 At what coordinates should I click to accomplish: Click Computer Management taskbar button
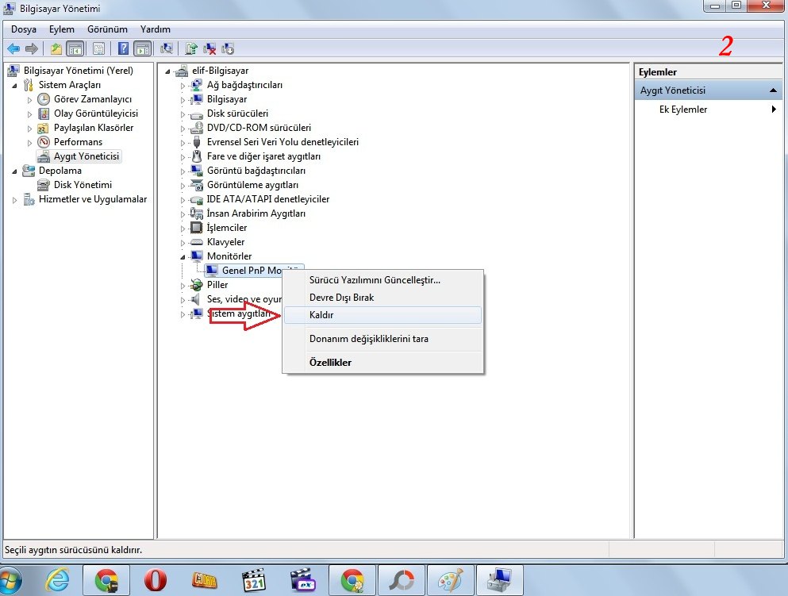pos(499,580)
